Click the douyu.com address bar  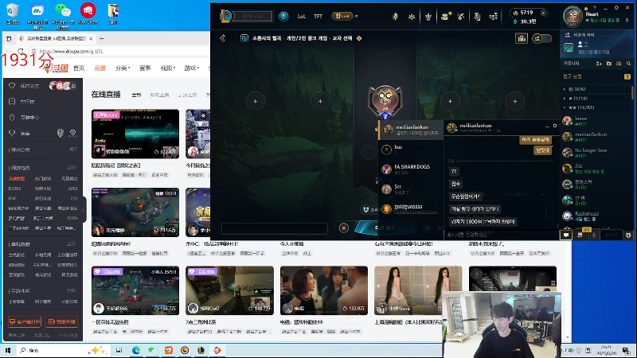tap(122, 51)
